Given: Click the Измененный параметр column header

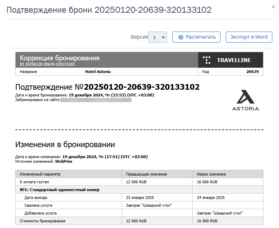Looking at the screenshot, I should tap(40, 174).
